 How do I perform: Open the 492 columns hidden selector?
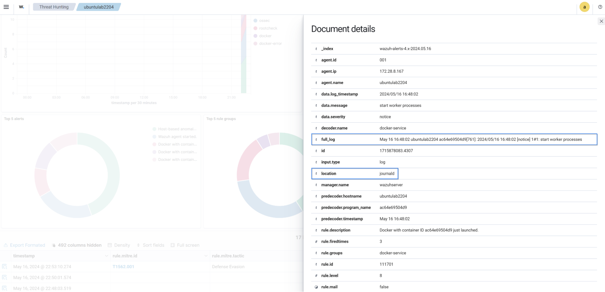77,245
